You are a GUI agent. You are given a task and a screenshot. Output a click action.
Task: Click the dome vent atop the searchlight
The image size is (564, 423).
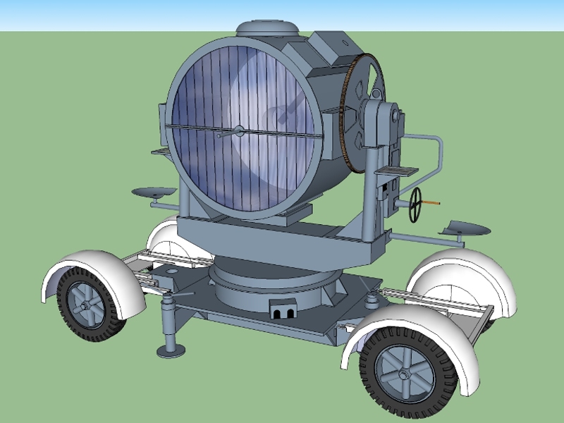269,28
